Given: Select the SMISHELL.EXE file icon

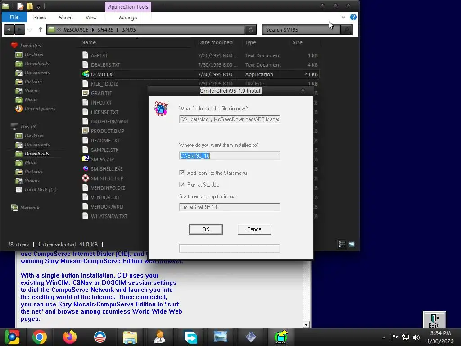Looking at the screenshot, I should (86, 168).
